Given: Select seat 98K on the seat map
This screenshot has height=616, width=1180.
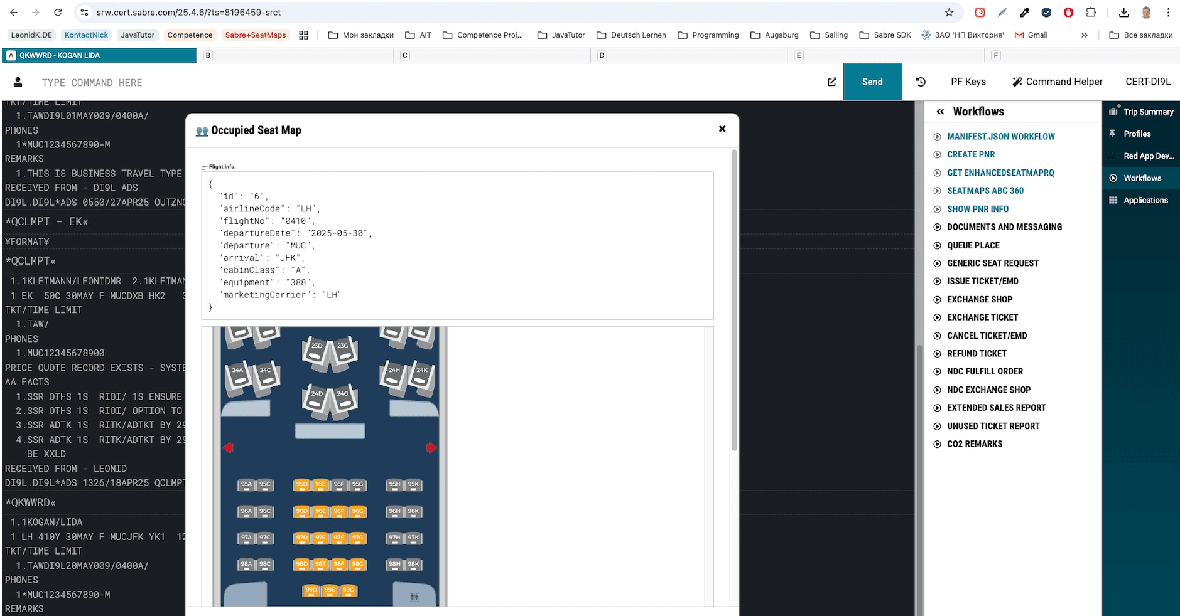Looking at the screenshot, I should (x=413, y=565).
